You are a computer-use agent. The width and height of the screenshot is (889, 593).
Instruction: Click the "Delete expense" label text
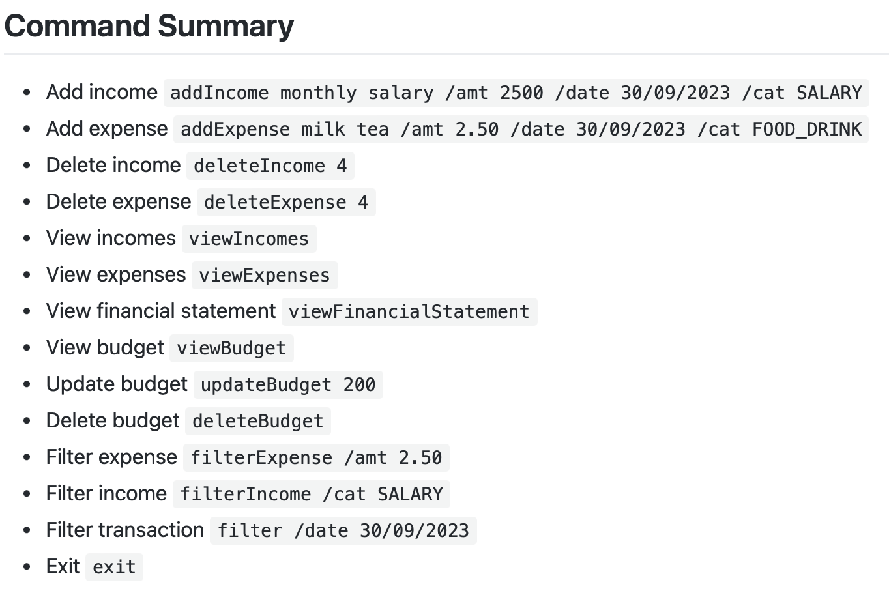coord(119,201)
